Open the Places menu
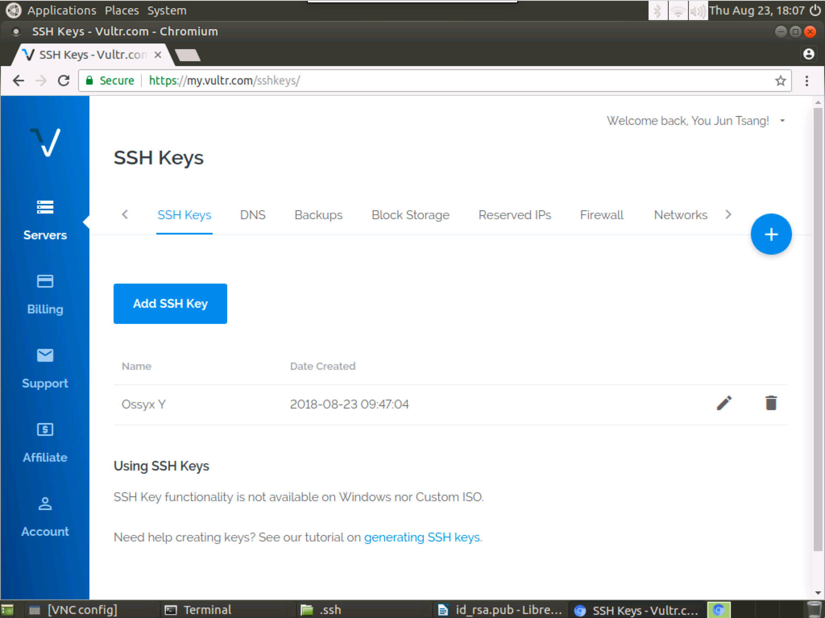This screenshot has width=825, height=618. click(x=122, y=10)
